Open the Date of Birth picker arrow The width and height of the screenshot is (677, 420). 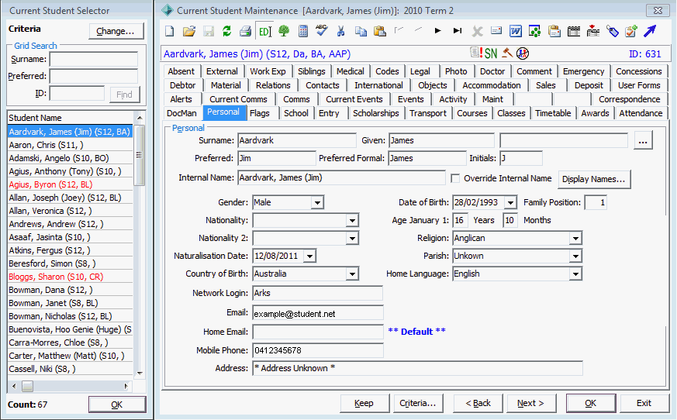[510, 202]
